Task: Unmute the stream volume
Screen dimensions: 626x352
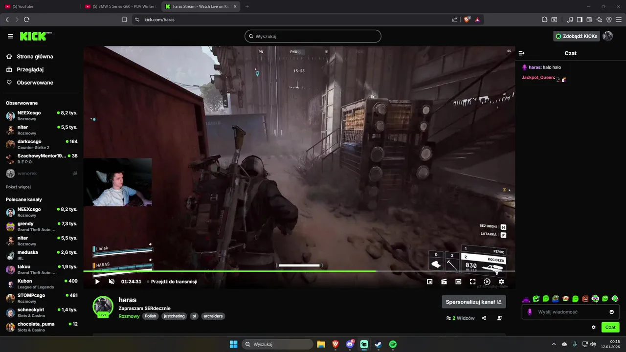Action: 112,282
